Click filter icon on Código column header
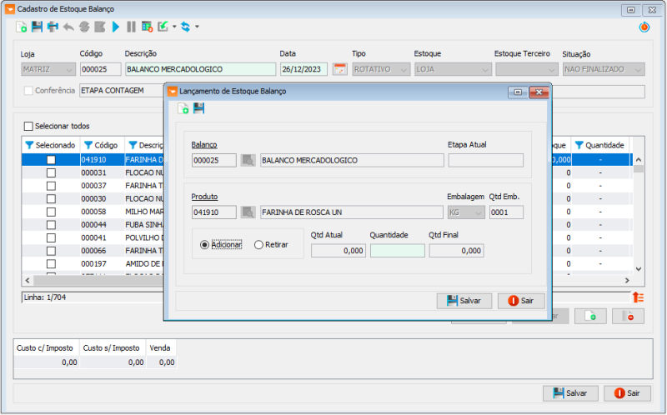This screenshot has width=667, height=415. (x=88, y=146)
